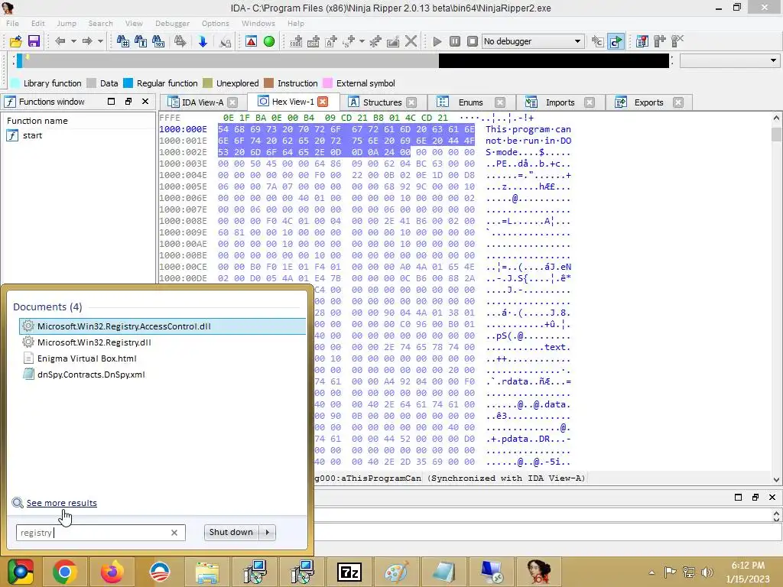This screenshot has height=587, width=783.
Task: Close the IDA View-A tab
Action: [x=232, y=102]
